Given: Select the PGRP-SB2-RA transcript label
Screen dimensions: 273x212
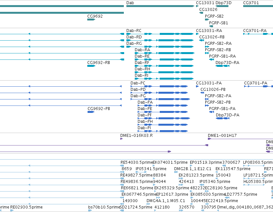Looking at the screenshot, I should pos(218,43).
